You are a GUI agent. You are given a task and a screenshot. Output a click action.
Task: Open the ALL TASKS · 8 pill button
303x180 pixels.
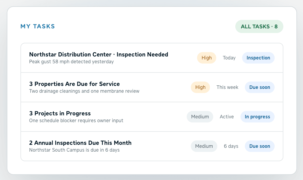(259, 26)
